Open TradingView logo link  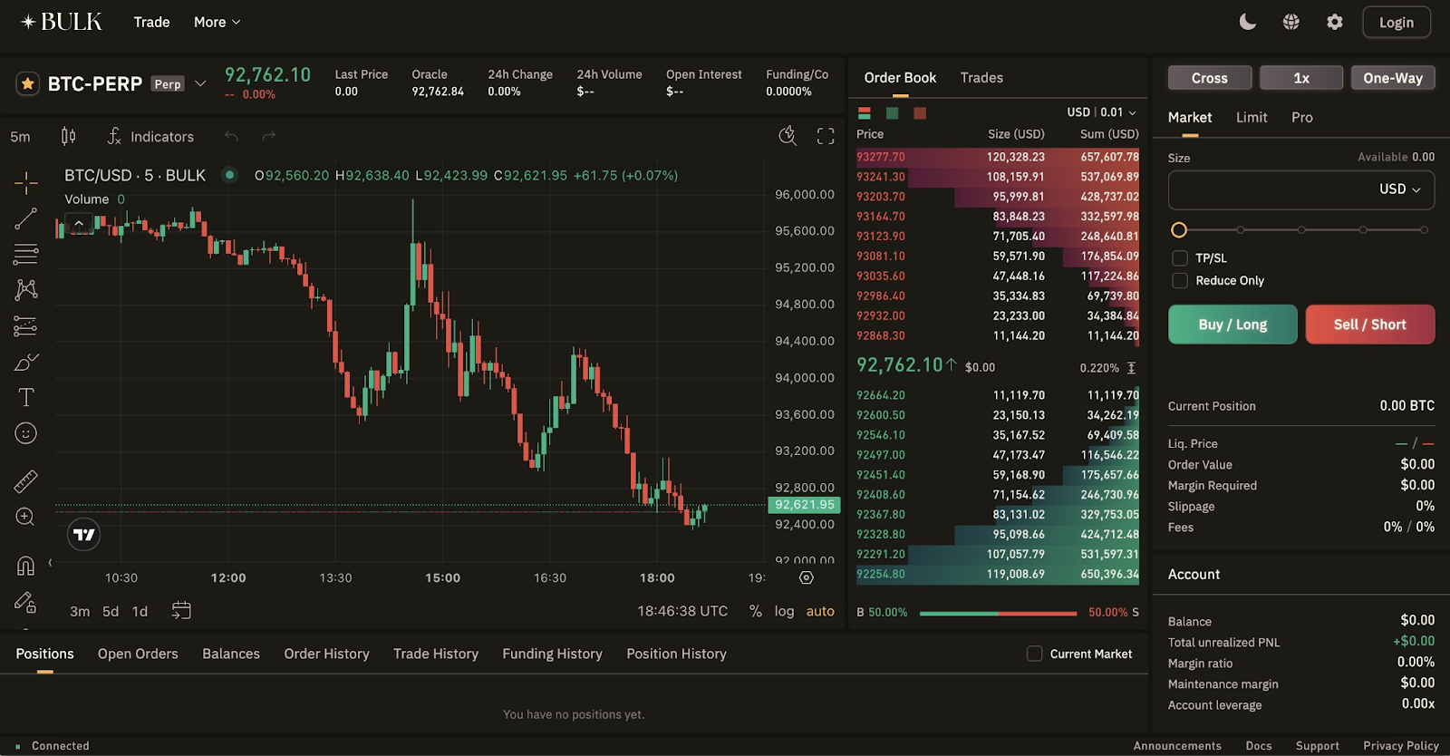coord(83,535)
